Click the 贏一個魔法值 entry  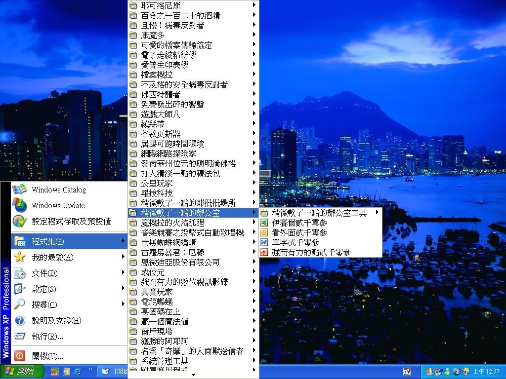[193, 321]
